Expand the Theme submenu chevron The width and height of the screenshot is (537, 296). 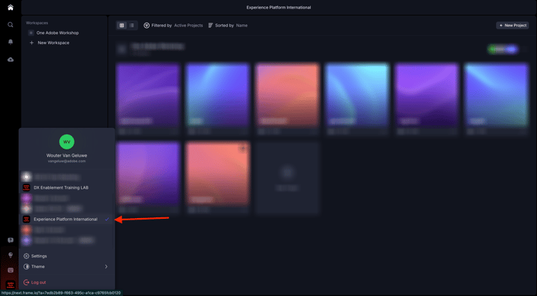pyautogui.click(x=106, y=267)
